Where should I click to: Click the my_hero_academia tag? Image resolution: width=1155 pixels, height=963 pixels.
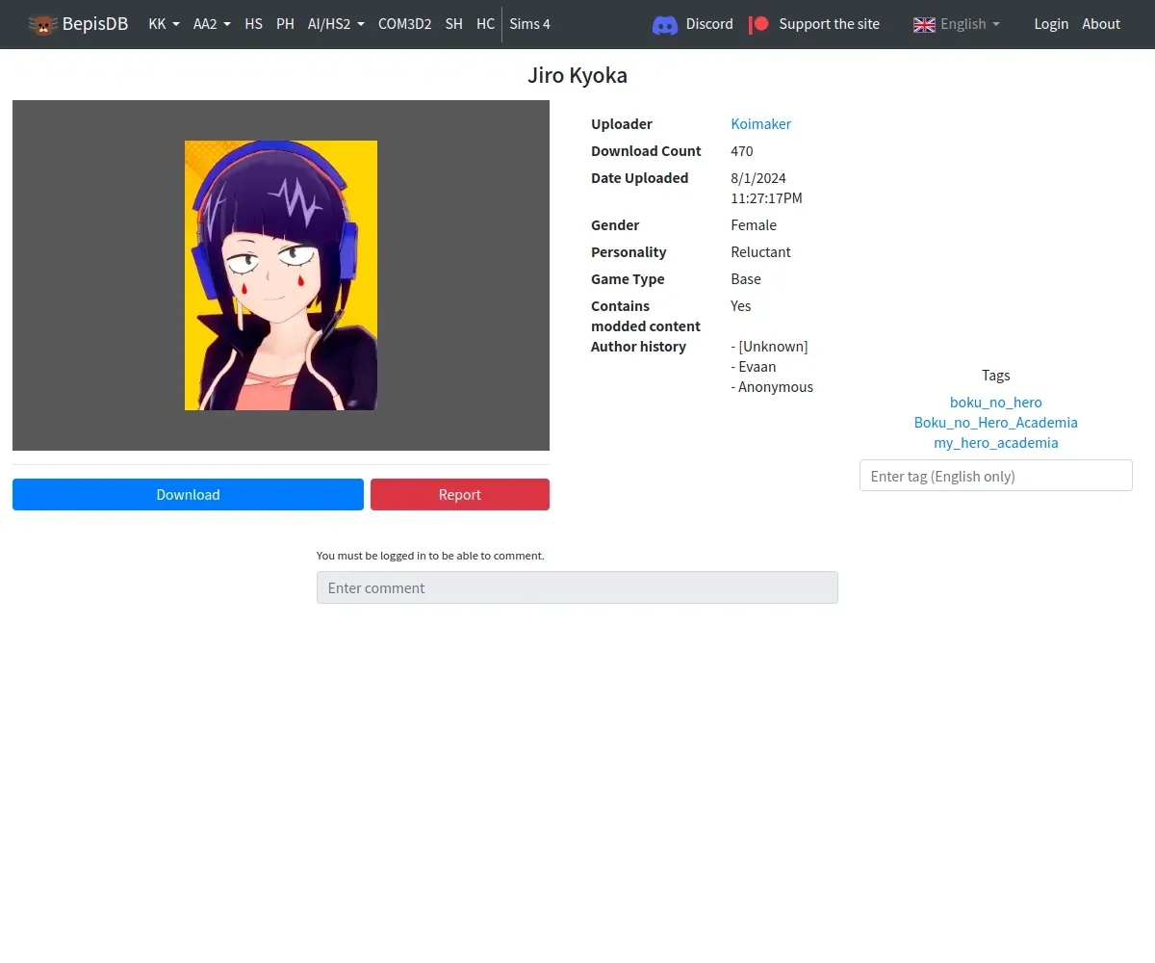996,443
